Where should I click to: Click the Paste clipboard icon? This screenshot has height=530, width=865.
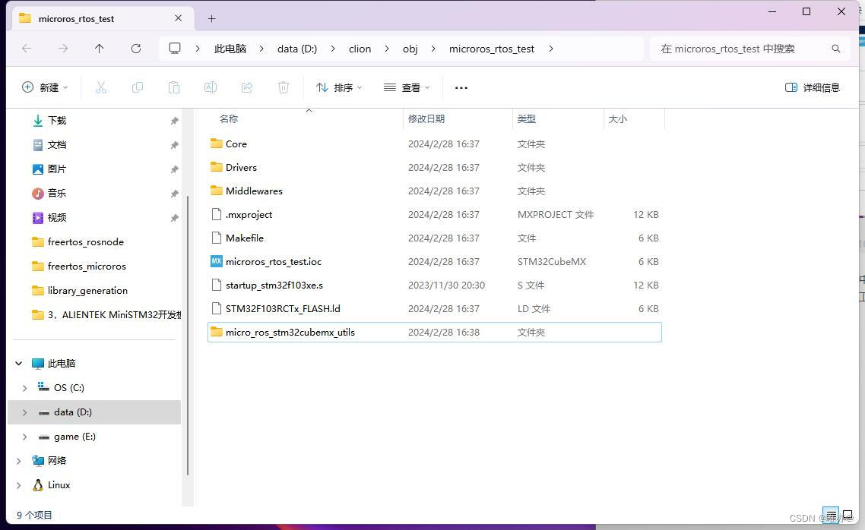point(174,87)
